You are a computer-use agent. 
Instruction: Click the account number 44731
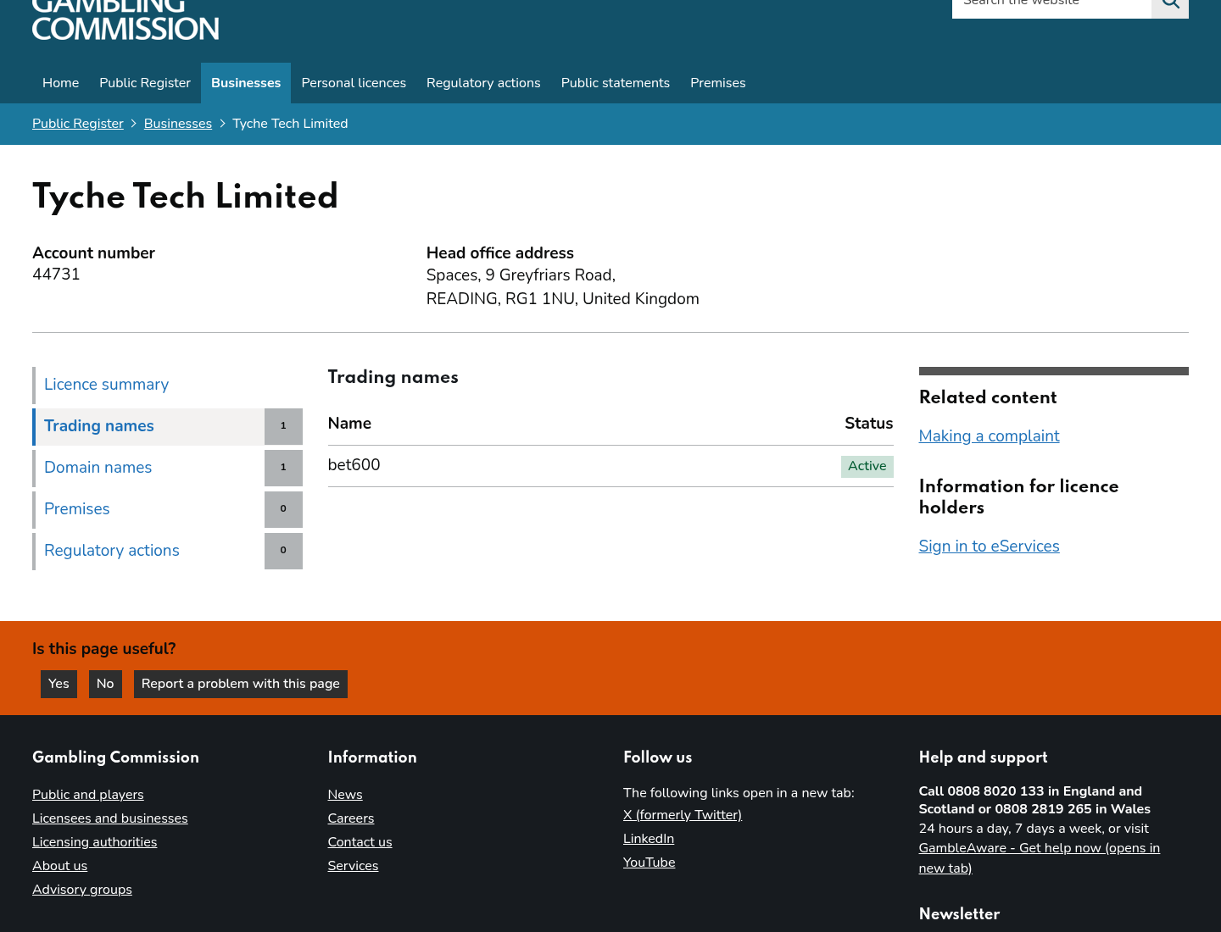point(56,275)
